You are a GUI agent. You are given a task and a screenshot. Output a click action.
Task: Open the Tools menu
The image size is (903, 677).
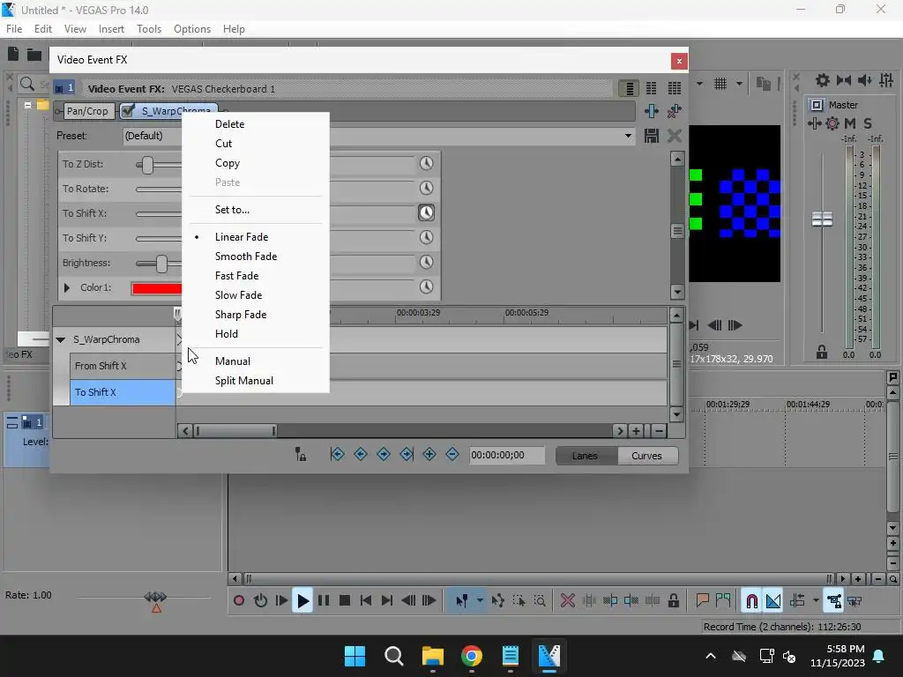point(148,29)
